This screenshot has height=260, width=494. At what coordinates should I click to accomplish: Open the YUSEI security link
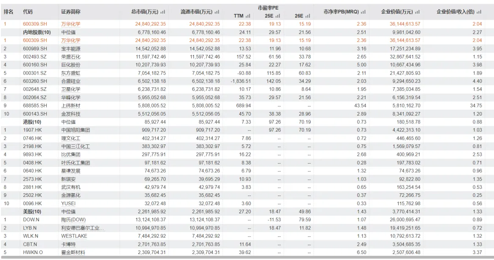click(x=68, y=203)
